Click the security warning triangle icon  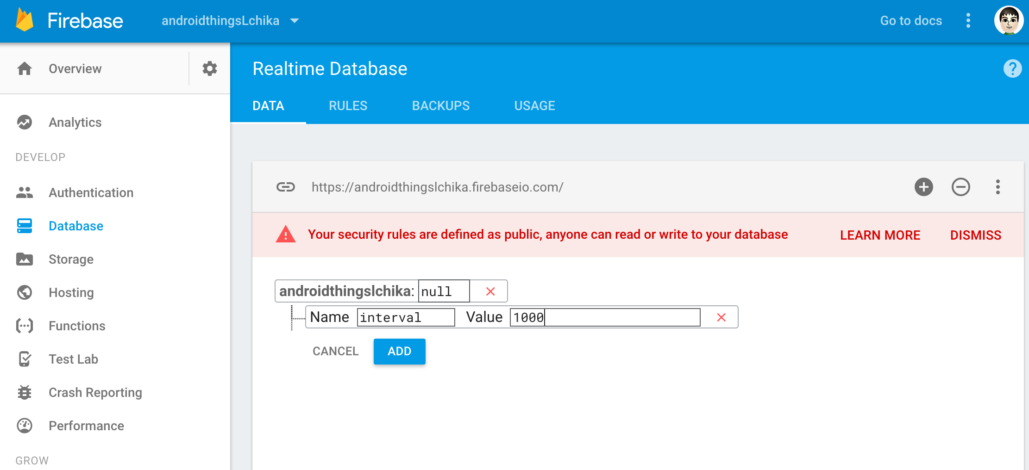[x=286, y=235]
